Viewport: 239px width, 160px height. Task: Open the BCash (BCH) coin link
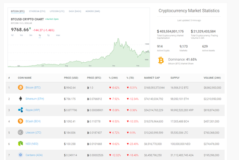33,121
